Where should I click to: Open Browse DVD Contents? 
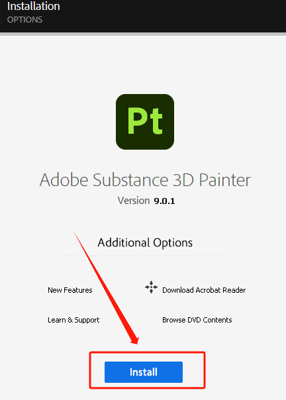(x=197, y=320)
